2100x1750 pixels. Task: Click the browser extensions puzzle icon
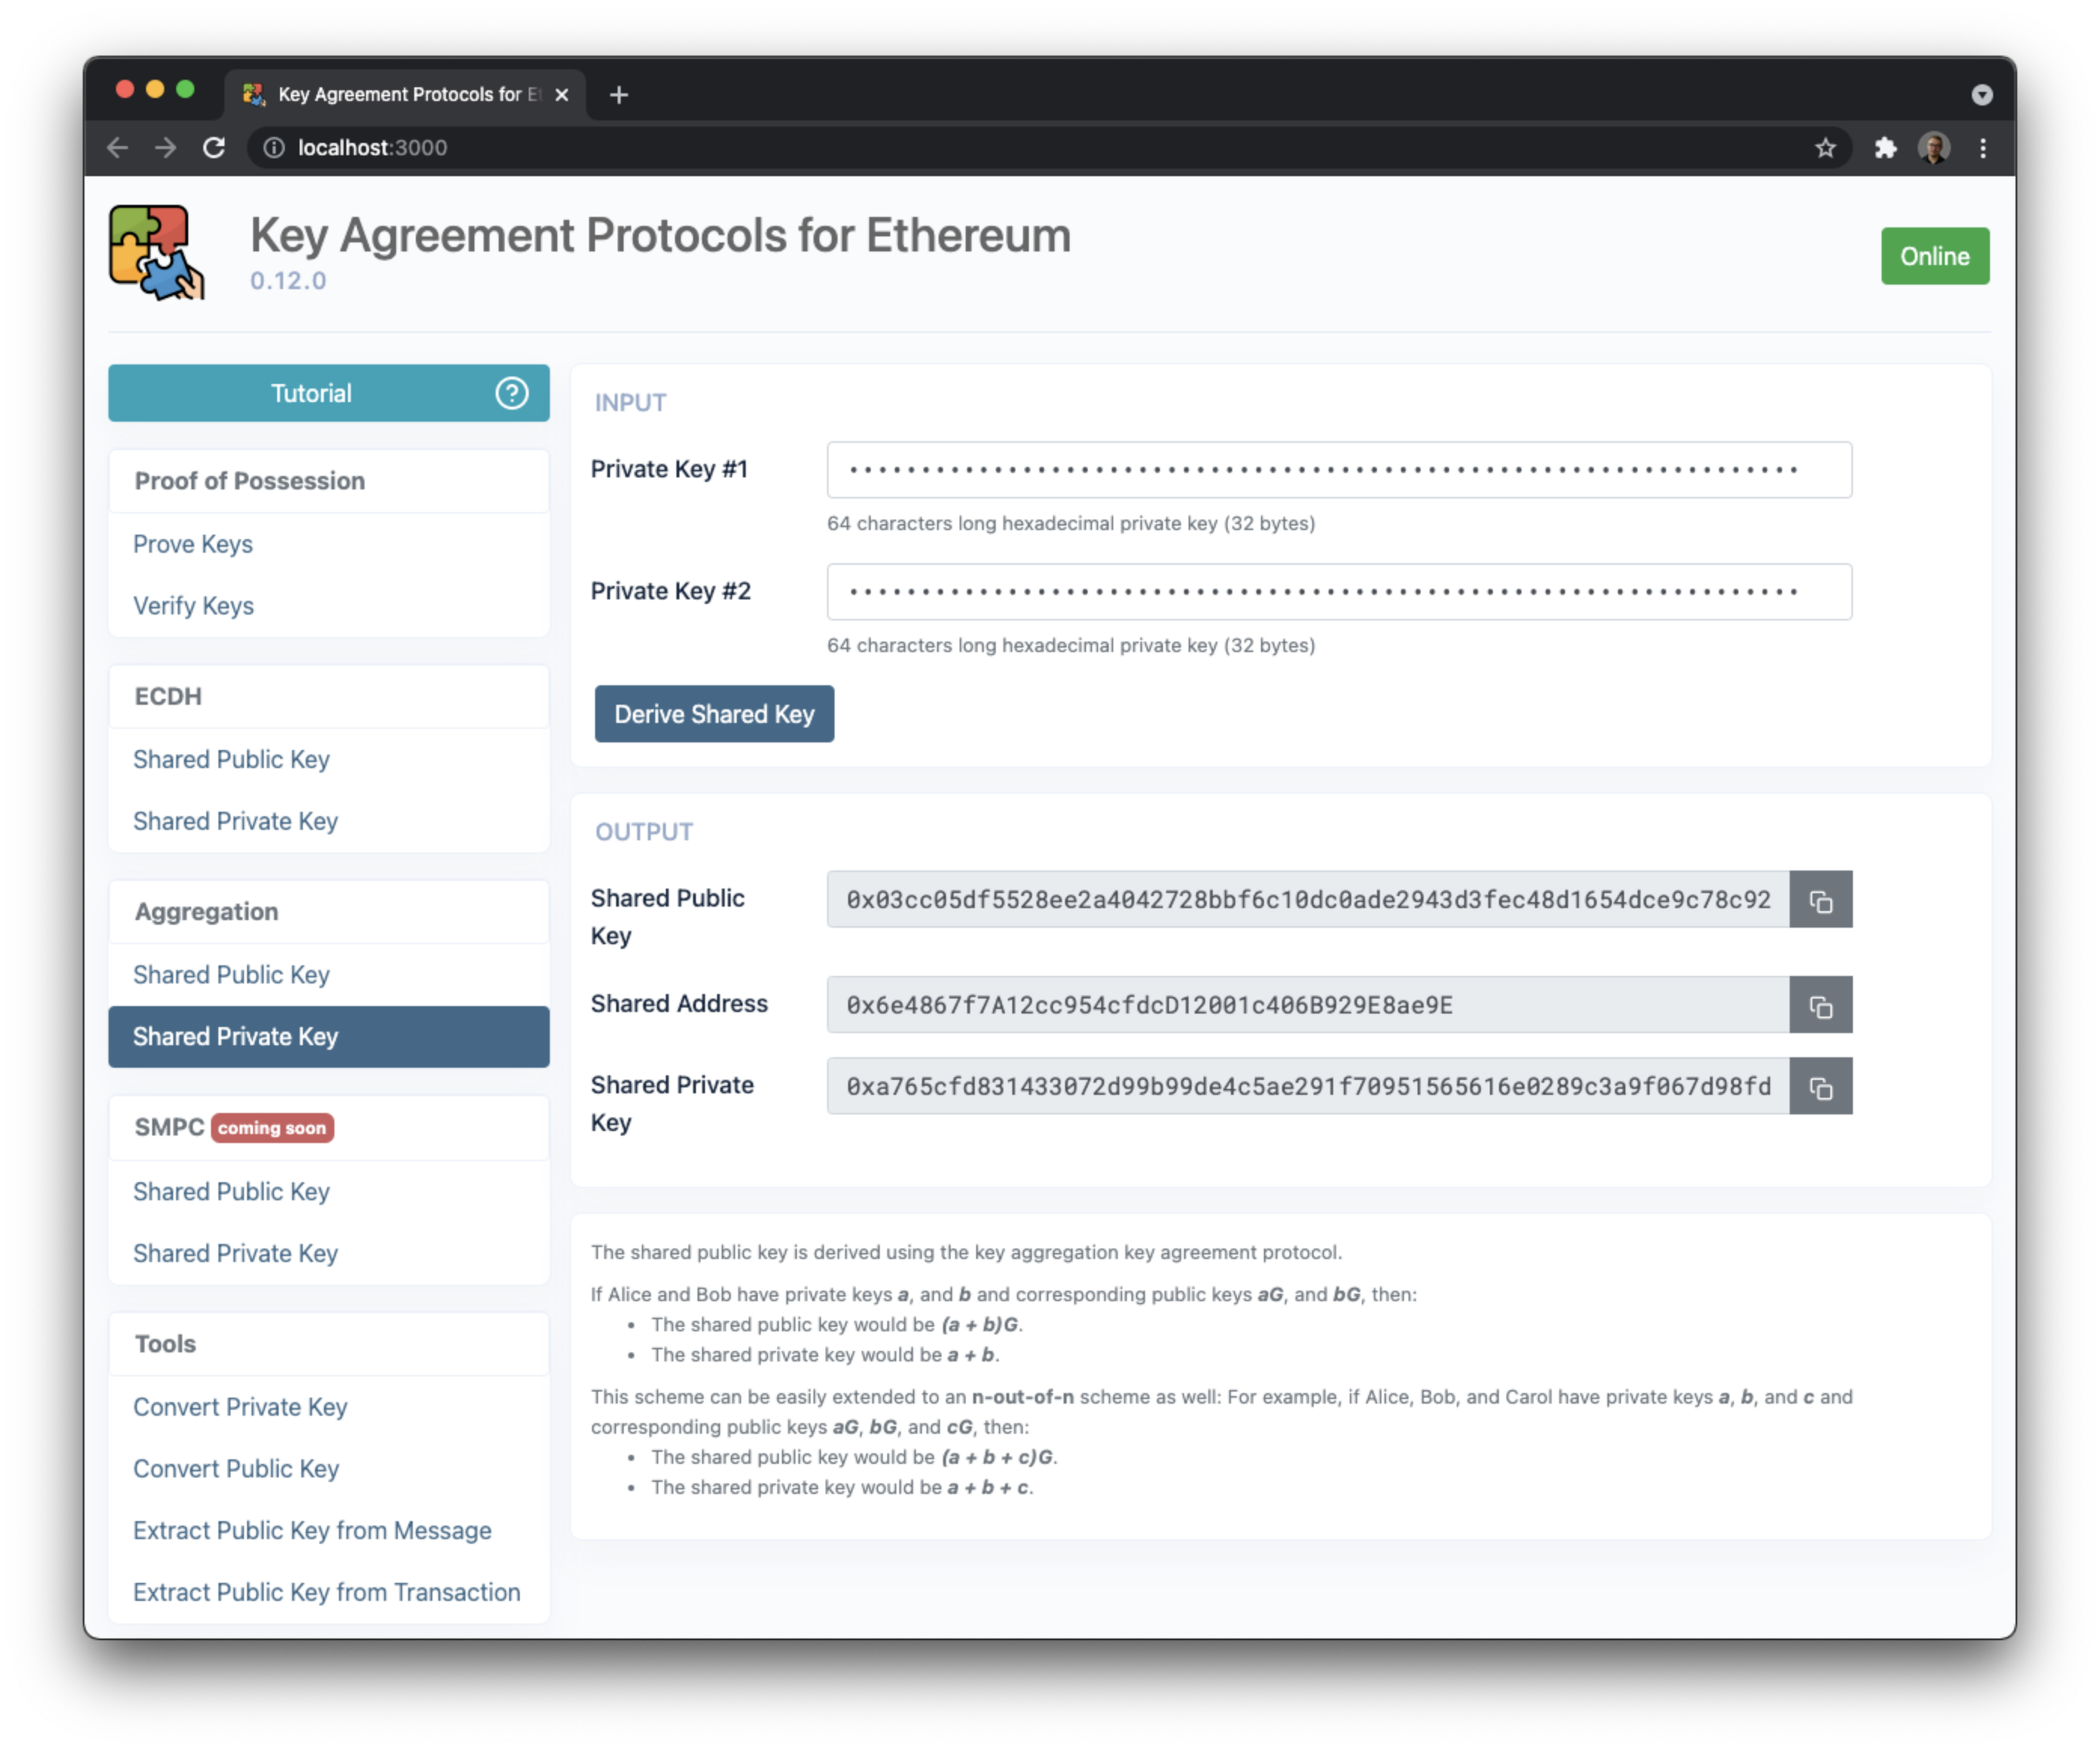[x=1885, y=146]
